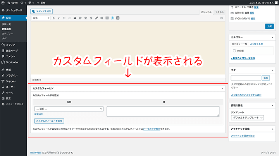Edit the post status link
279x156 pixels.
256,7
